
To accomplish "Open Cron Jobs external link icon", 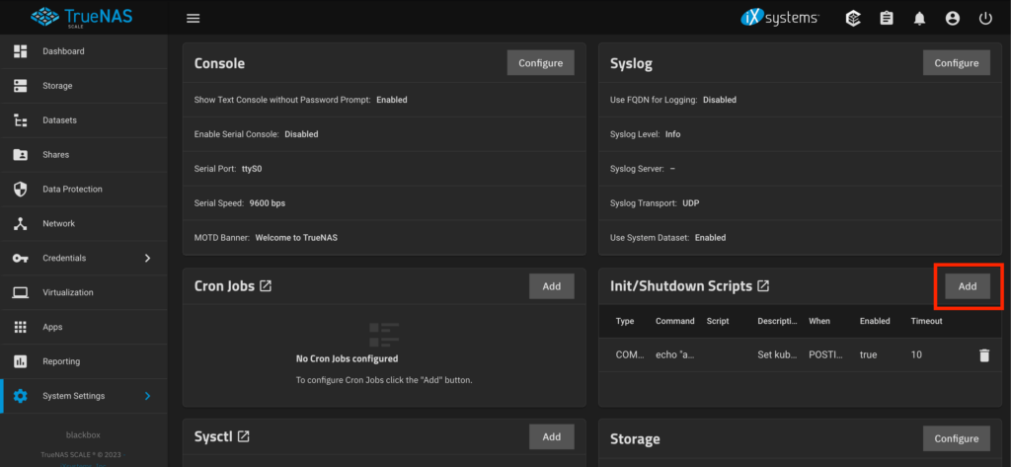I will (265, 285).
